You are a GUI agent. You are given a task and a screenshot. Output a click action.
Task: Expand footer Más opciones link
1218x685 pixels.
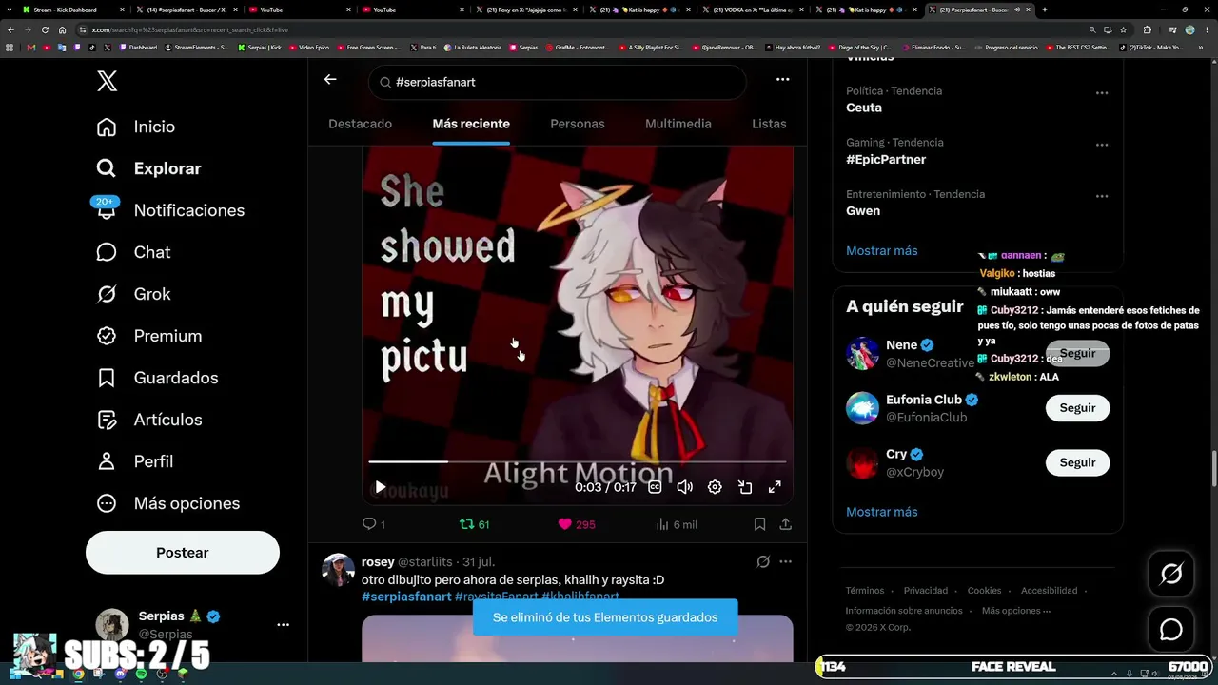pyautogui.click(x=1016, y=611)
